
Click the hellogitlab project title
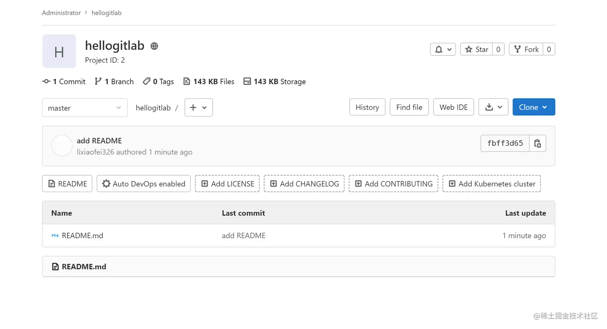(x=114, y=46)
